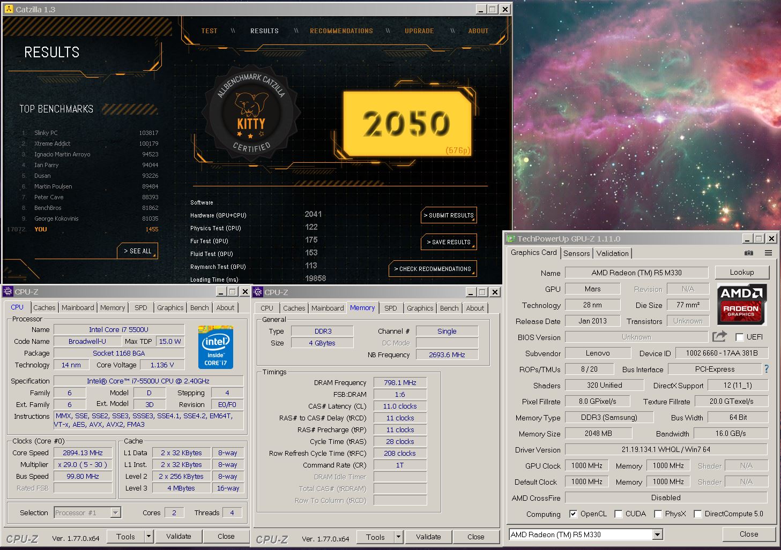
Task: Open the Processor #1 selection dropdown
Action: [115, 513]
